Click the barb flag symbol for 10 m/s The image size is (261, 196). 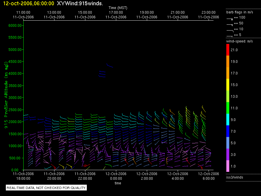coord(230,30)
